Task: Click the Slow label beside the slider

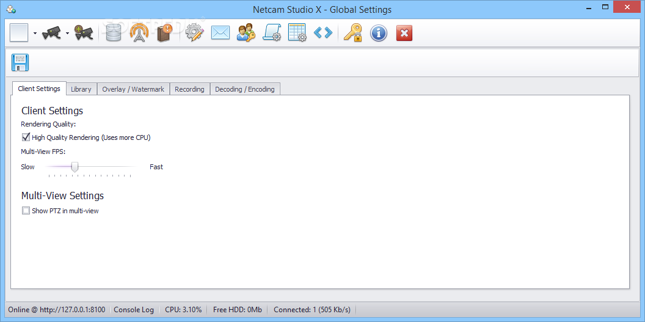Action: 27,167
